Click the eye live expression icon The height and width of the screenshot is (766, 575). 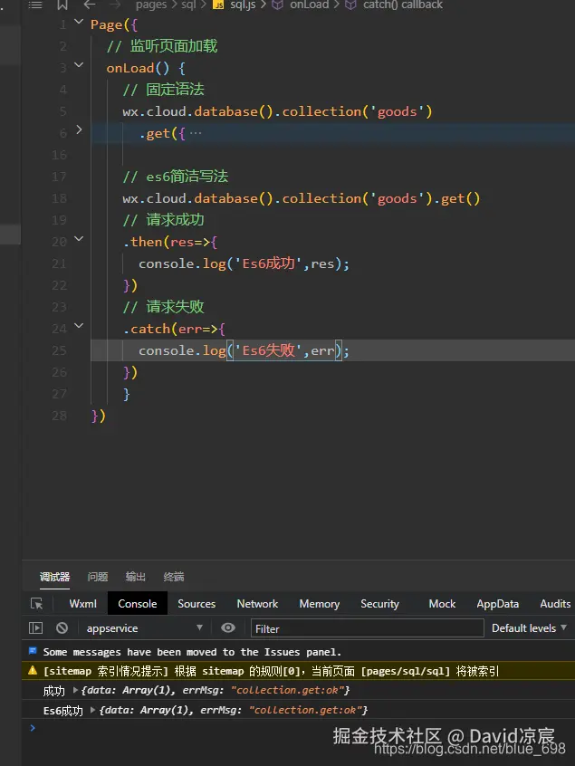coord(228,627)
